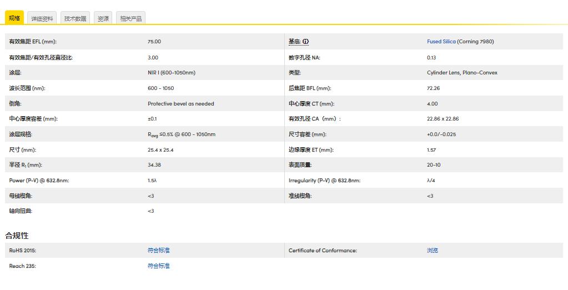Click the 基底 label with dotted underline
Viewport: 568px width, 290px height.
[294, 42]
